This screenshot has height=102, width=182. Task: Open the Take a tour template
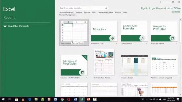pyautogui.click(x=104, y=31)
